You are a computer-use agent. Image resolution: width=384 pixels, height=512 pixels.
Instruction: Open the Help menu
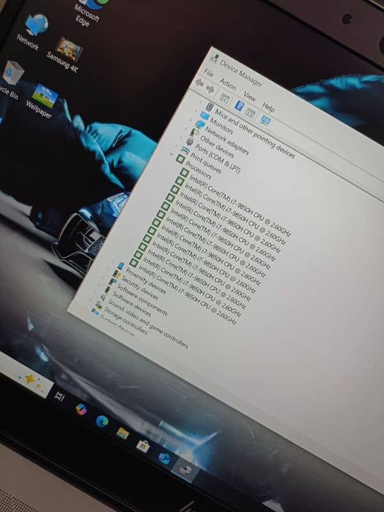click(x=268, y=107)
